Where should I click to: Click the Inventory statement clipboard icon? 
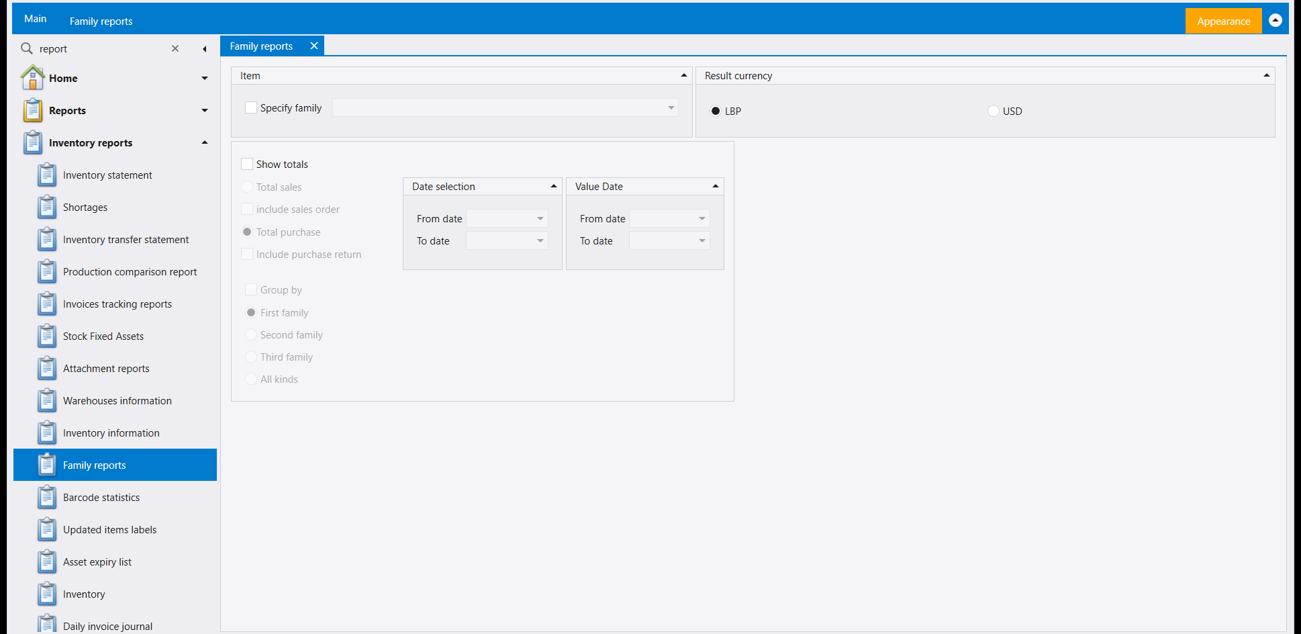[46, 175]
